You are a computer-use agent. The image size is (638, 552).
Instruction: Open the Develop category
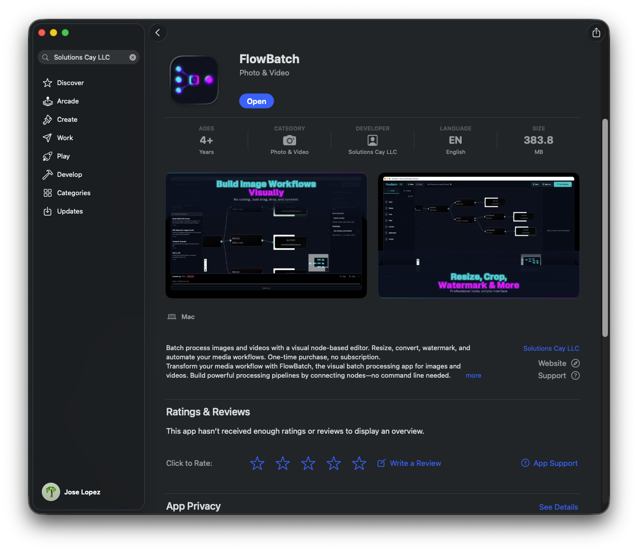pyautogui.click(x=69, y=175)
